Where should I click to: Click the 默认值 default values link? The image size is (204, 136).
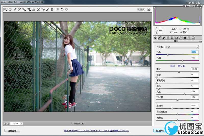(182, 66)
